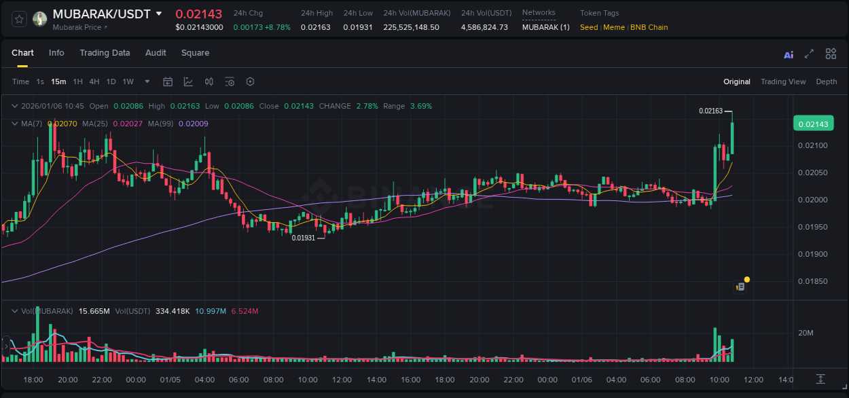Switch to the Trading Data tab
Screen dimensions: 849x398
pos(105,53)
